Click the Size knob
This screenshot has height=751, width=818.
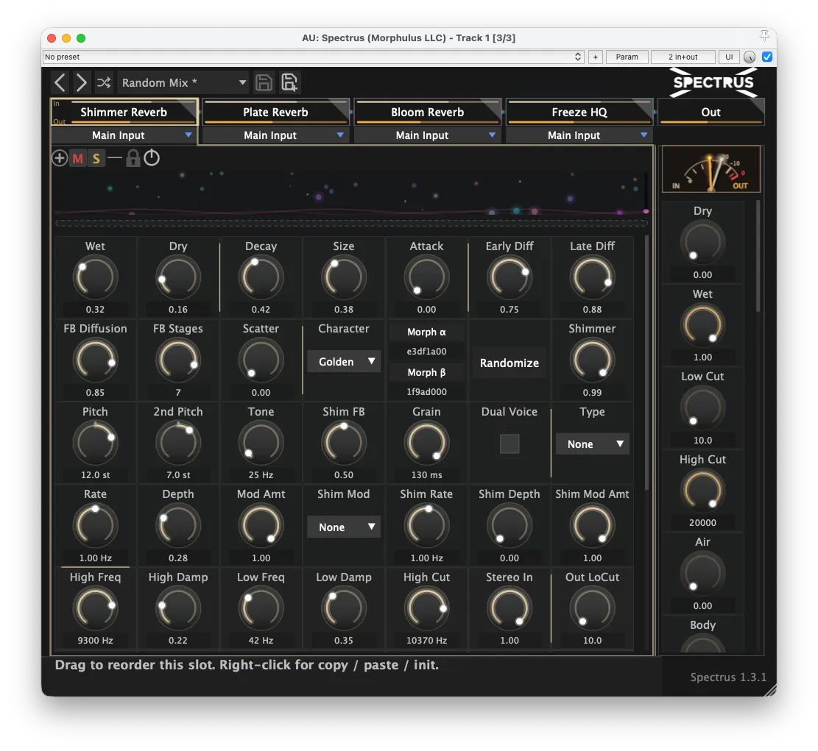tap(343, 277)
